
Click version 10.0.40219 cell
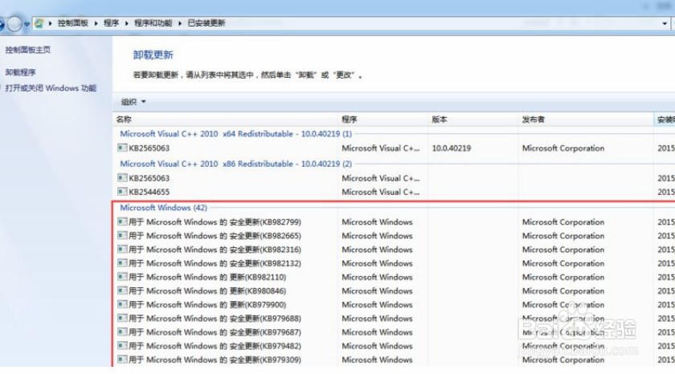tap(451, 148)
